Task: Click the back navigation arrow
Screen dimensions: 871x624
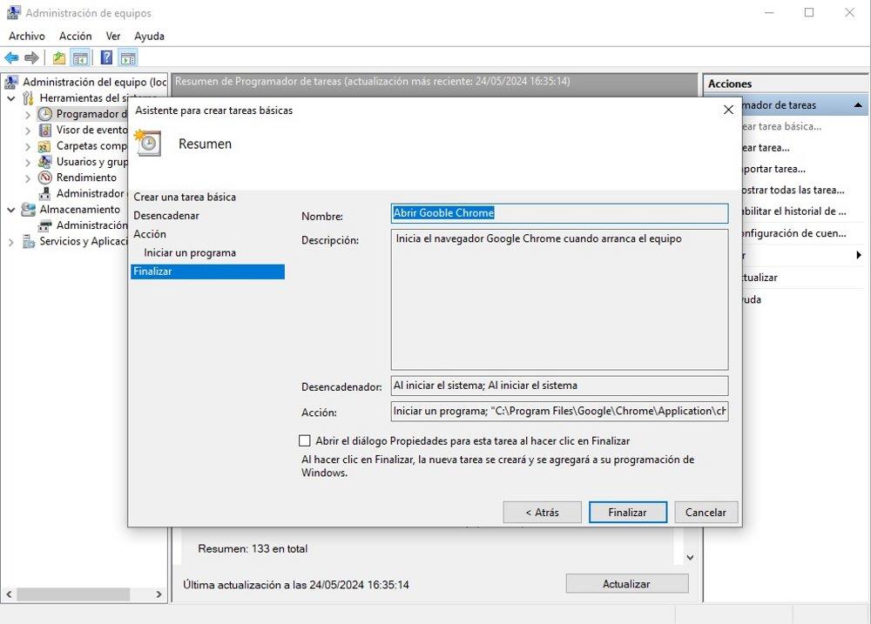Action: [11, 57]
